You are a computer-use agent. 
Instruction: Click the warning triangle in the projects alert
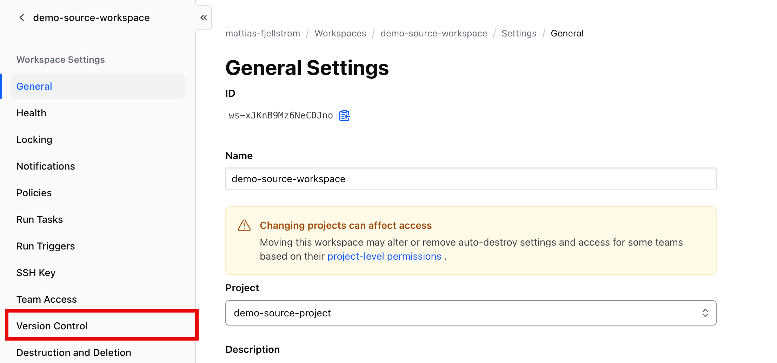244,226
